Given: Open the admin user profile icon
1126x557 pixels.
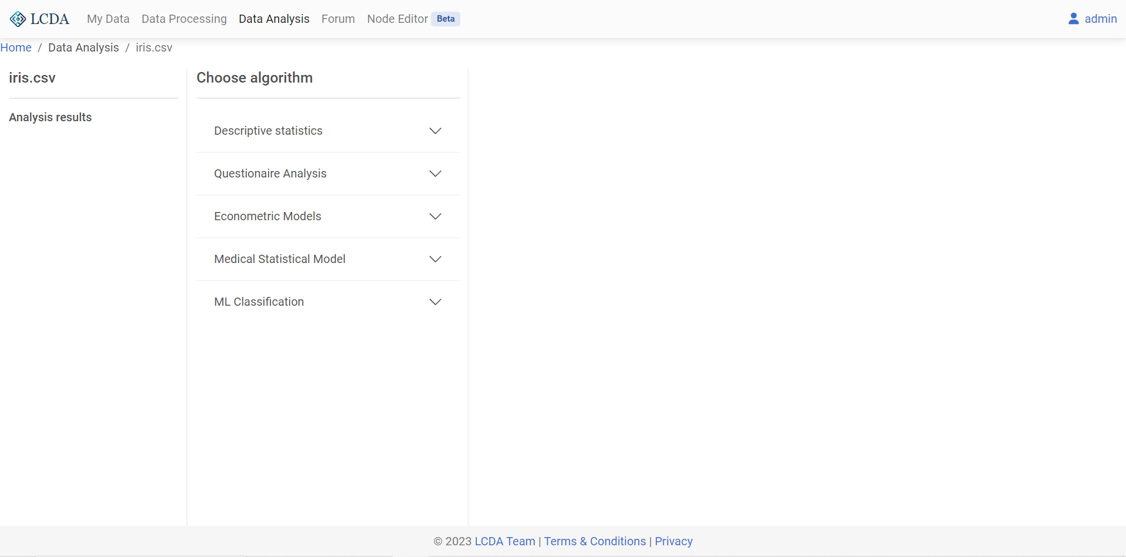Looking at the screenshot, I should coord(1074,18).
